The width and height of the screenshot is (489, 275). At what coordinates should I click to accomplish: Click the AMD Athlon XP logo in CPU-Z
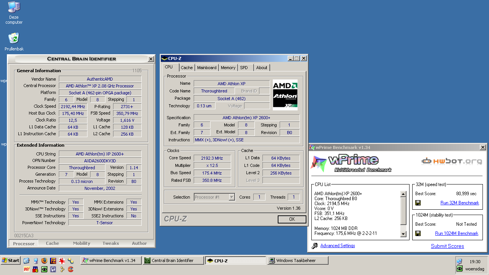coord(285,95)
